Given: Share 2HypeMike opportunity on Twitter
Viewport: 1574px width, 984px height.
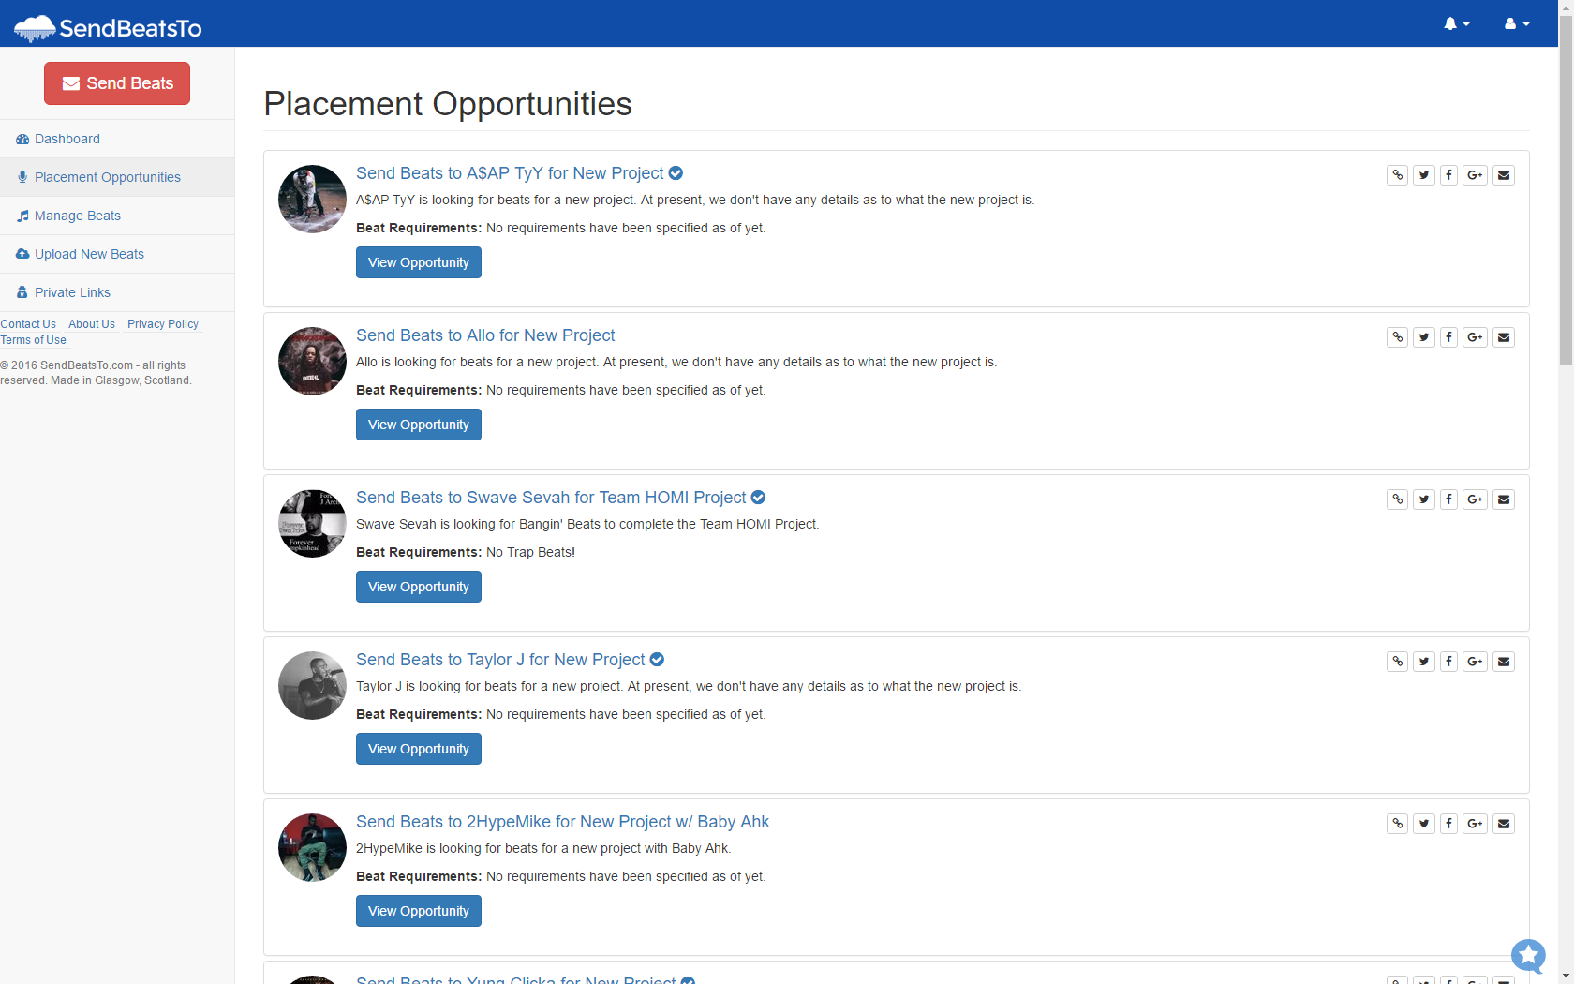Looking at the screenshot, I should click(x=1424, y=824).
